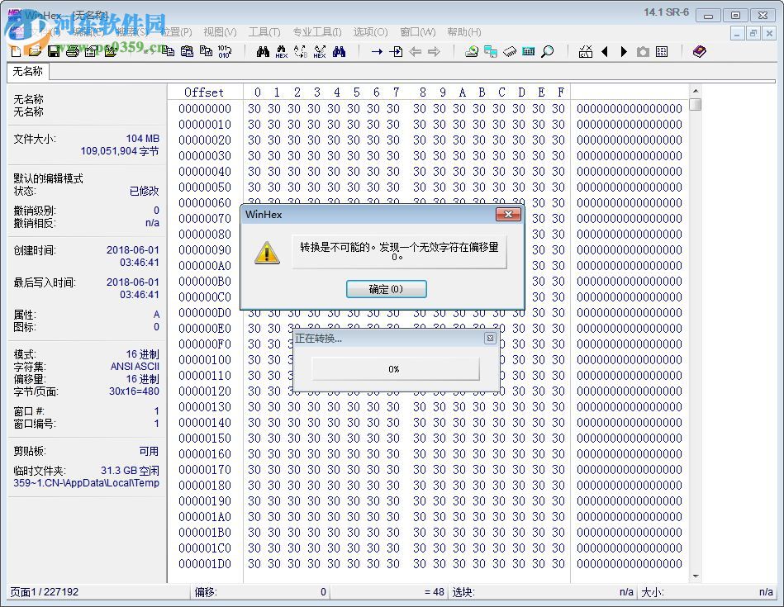Click the Calculator icon
Screen dimensions: 784x607
coord(529,51)
